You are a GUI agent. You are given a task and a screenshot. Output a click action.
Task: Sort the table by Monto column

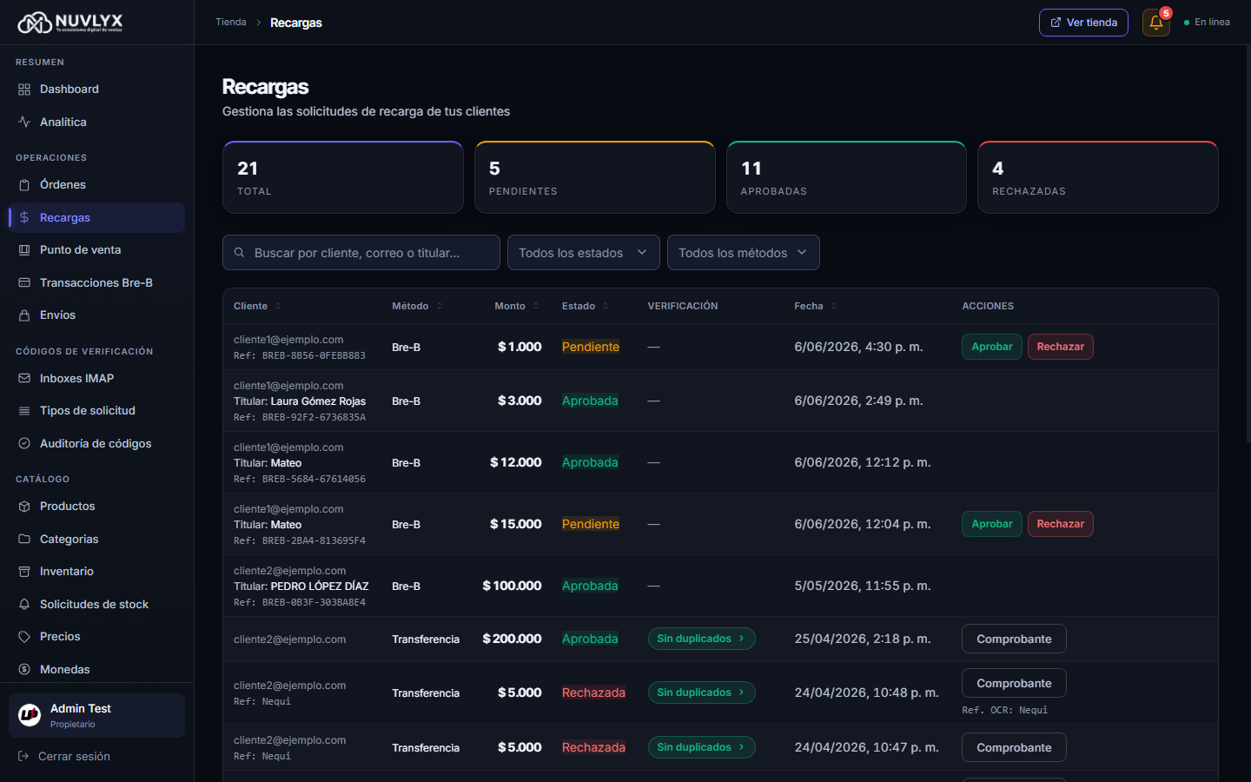(517, 306)
